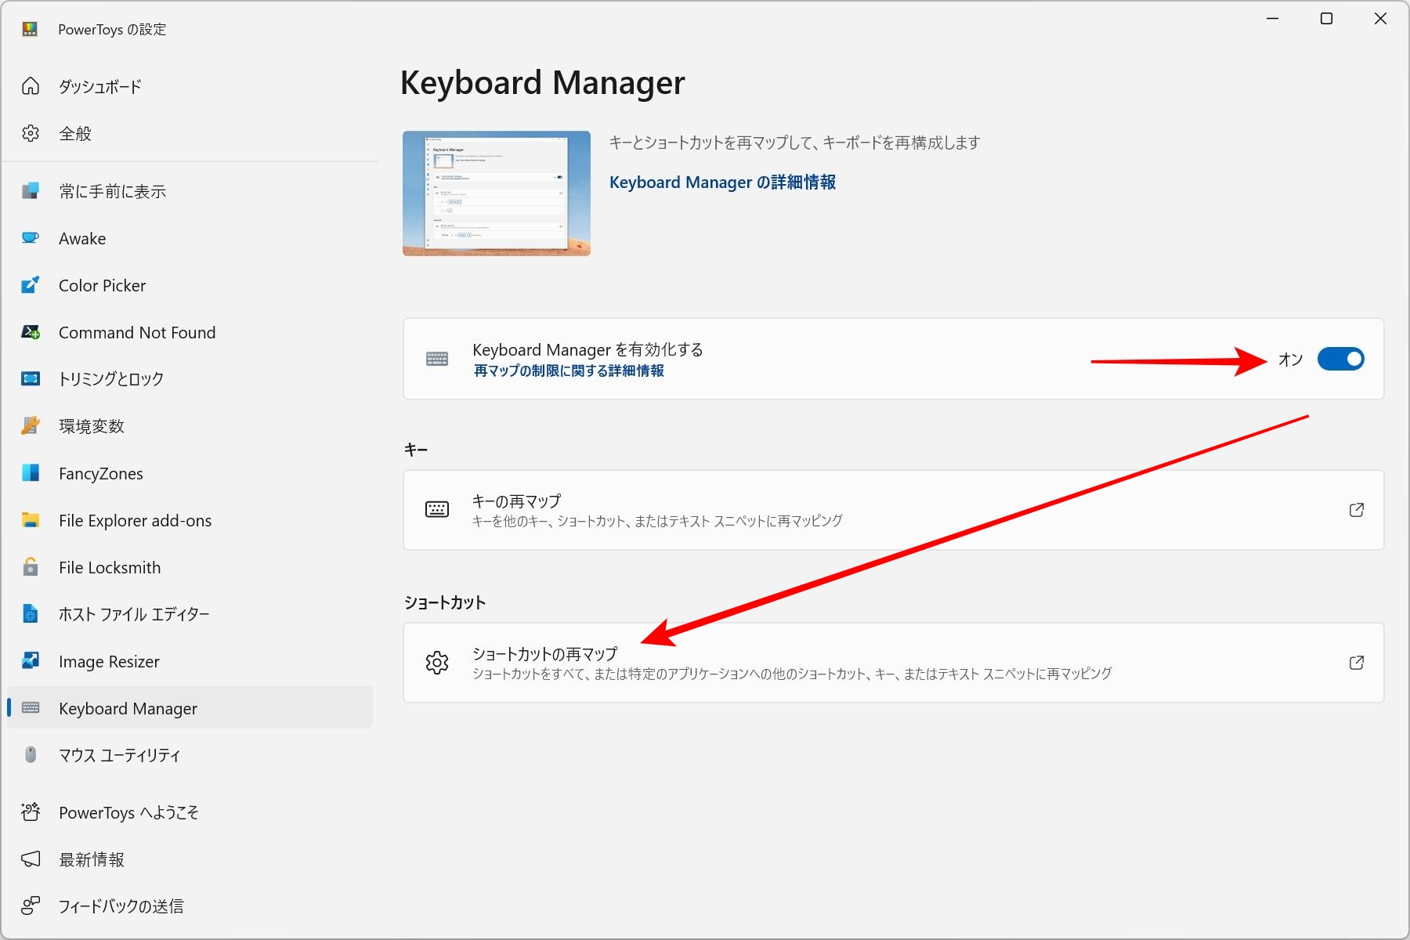The height and width of the screenshot is (940, 1410).
Task: Click the フィードバックの送信 icon
Action: tap(31, 906)
